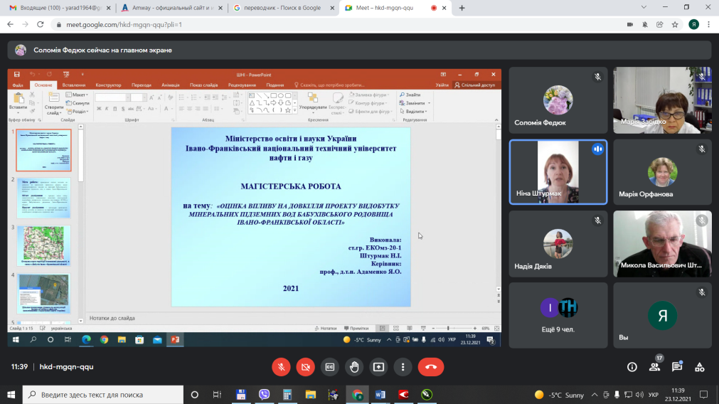719x404 pixels.
Task: Open the 'Ещё 9 чел.' participants tile
Action: [558, 315]
